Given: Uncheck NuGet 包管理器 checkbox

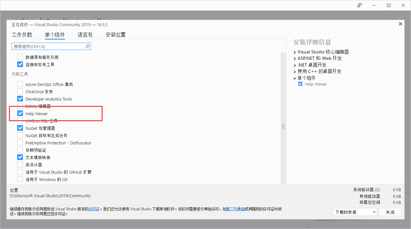Looking at the screenshot, I should 20,128.
